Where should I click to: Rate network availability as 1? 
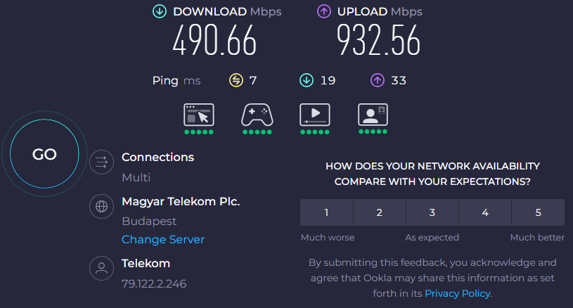coord(326,212)
